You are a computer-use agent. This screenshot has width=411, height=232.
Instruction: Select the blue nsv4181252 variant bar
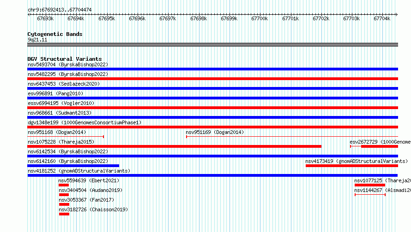click(212, 175)
